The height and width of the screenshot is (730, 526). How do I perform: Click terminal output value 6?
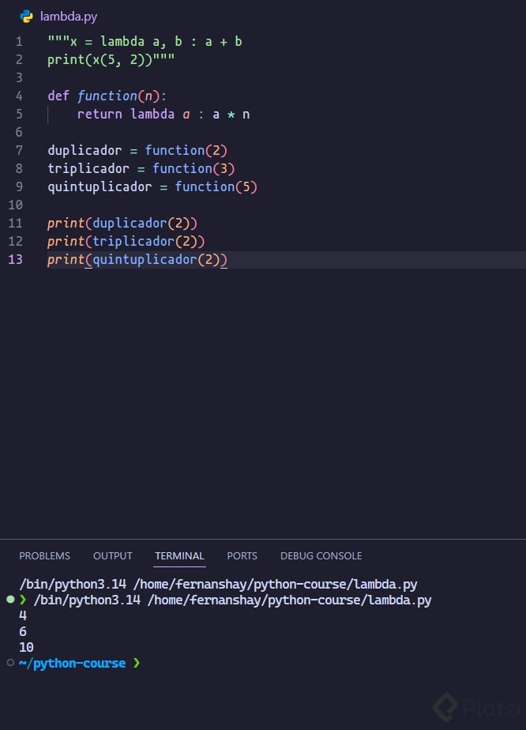coord(23,631)
